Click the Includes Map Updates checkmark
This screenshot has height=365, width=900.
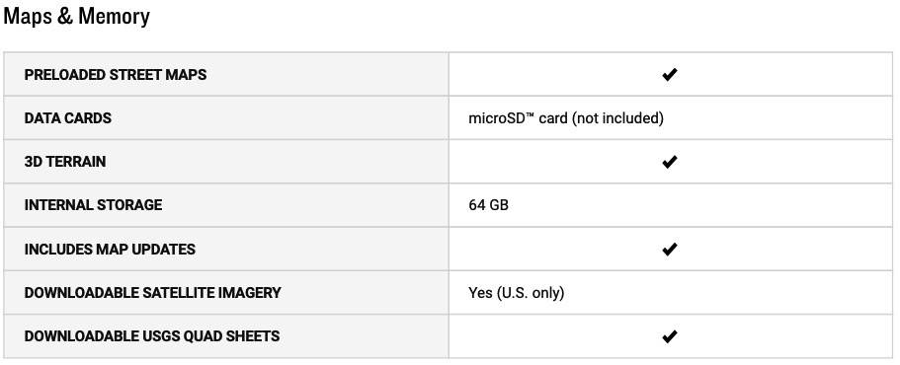pos(669,250)
